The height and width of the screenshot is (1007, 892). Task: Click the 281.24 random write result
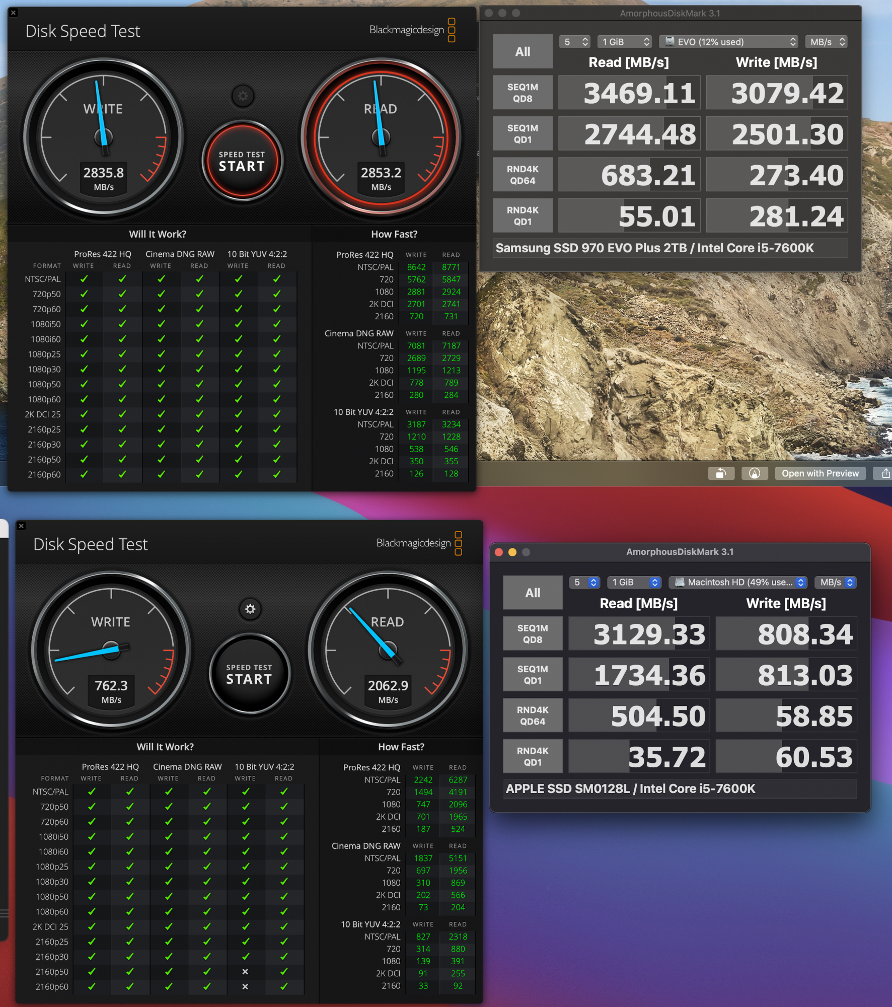point(777,215)
